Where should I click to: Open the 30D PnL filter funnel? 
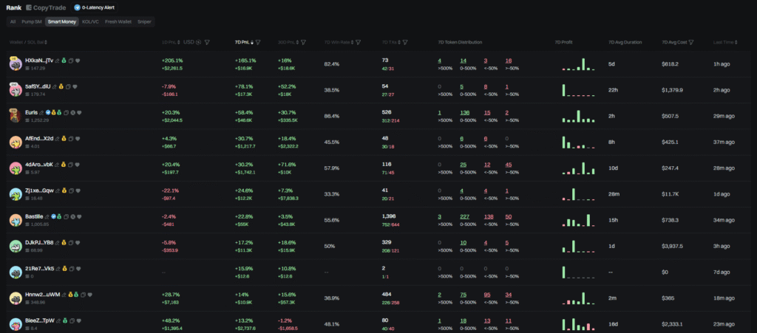pos(303,42)
